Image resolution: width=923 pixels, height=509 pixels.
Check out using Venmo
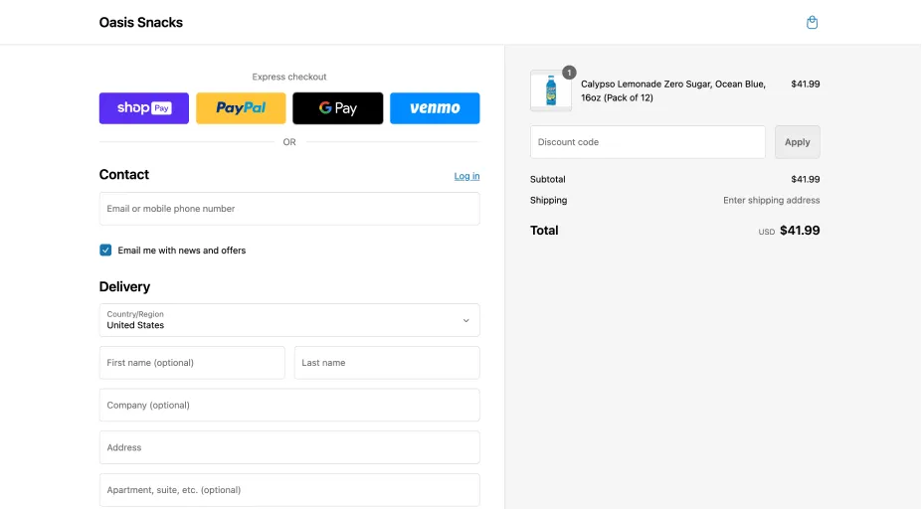435,108
